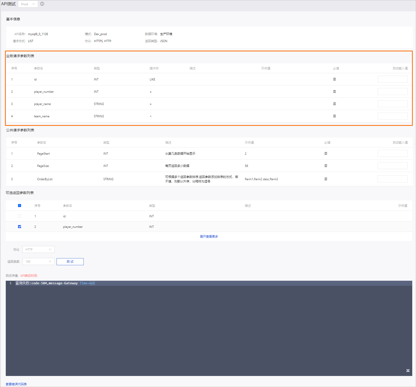Click the test input field for id
Viewport: 416px width, 387px height.
pyautogui.click(x=392, y=79)
